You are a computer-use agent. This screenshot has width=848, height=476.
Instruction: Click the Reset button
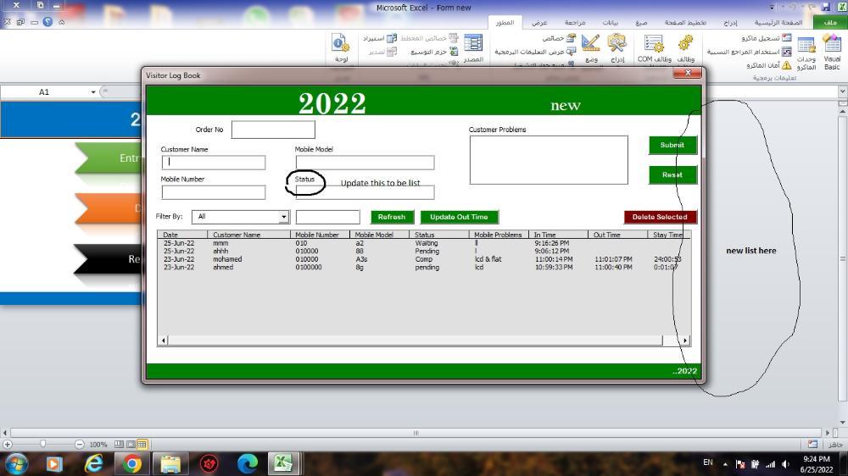coord(672,174)
